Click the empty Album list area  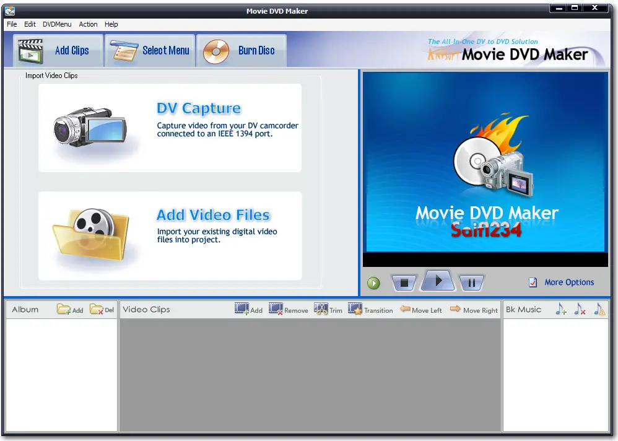[61, 375]
